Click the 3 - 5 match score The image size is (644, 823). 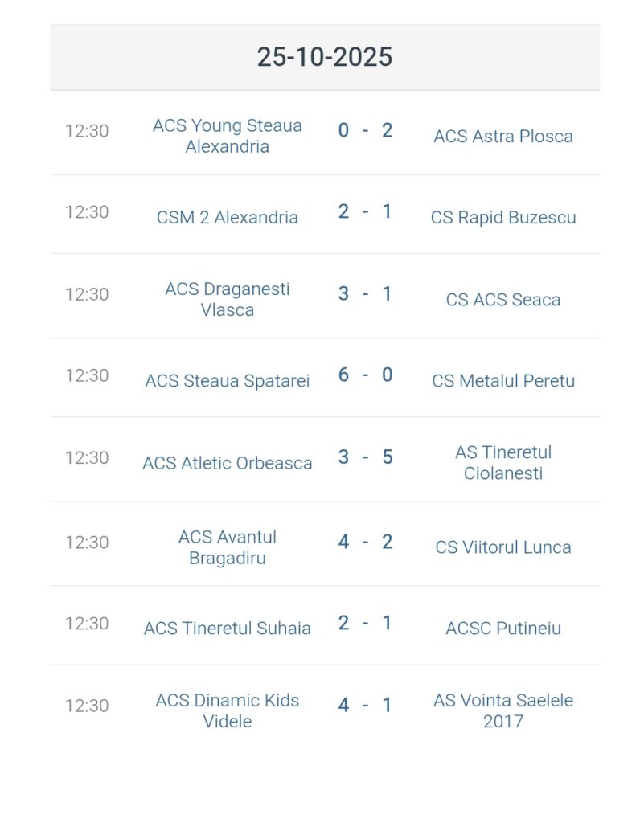click(x=365, y=457)
